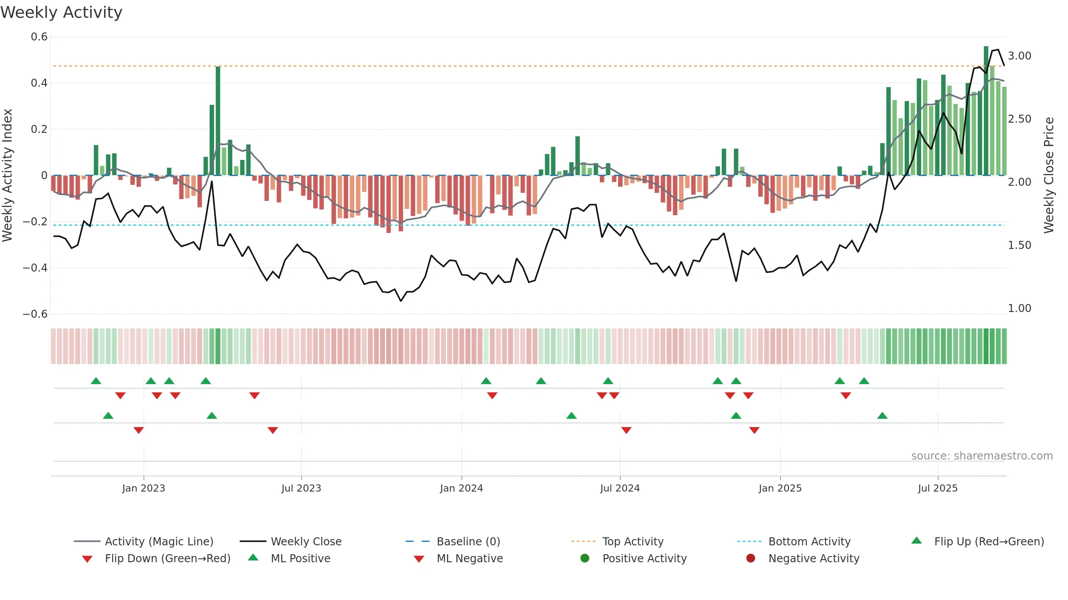Click the highest green bar near chart's right end
The image size is (1068, 600).
(x=986, y=111)
